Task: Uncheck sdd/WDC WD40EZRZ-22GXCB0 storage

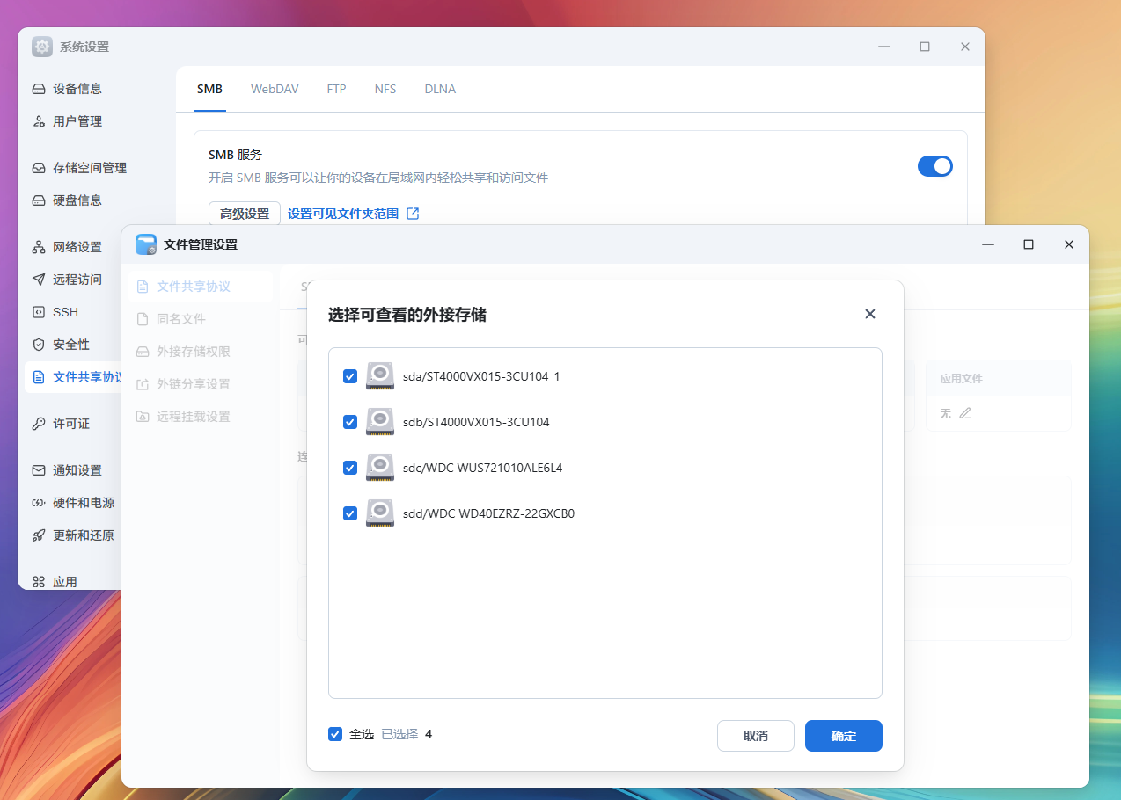Action: coord(349,513)
